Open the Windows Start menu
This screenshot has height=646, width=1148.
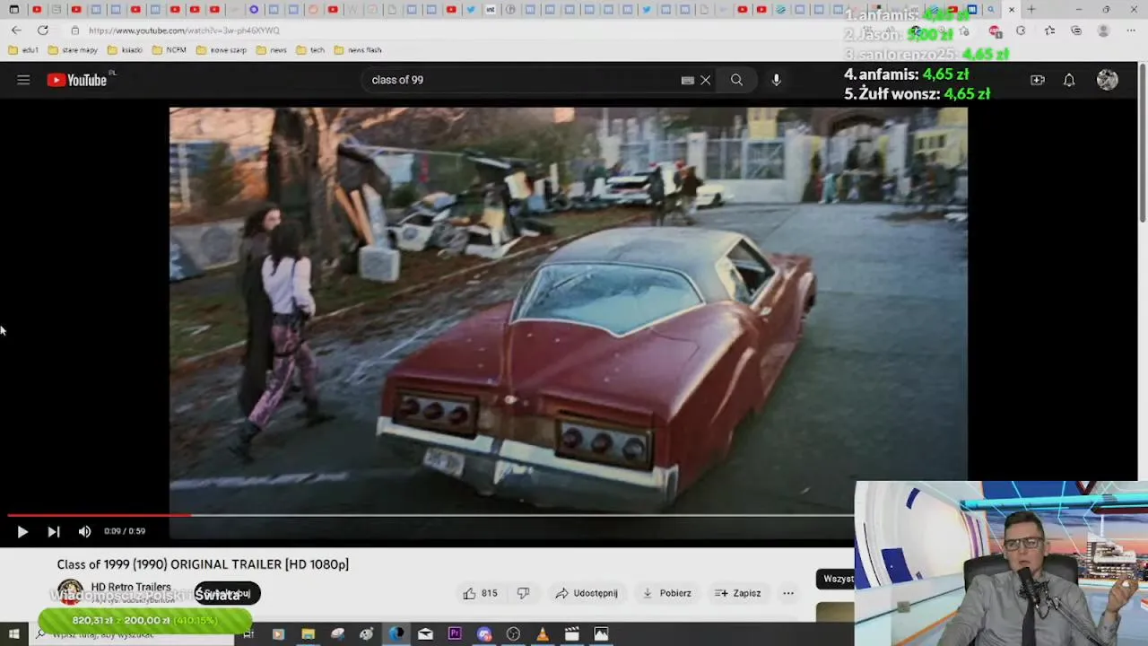pos(13,634)
